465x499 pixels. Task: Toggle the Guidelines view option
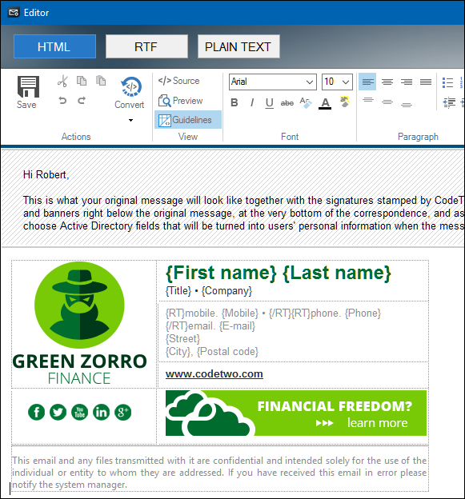(x=188, y=120)
